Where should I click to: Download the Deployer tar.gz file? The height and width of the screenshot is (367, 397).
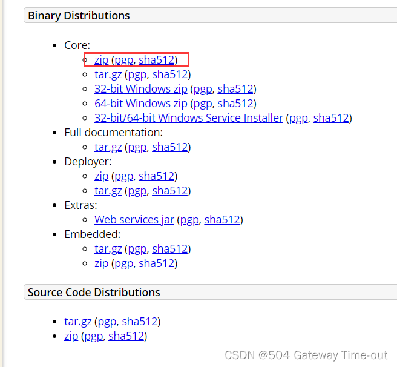(108, 191)
